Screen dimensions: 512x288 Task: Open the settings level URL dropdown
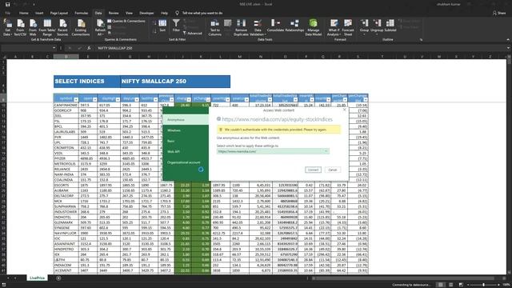[273, 151]
